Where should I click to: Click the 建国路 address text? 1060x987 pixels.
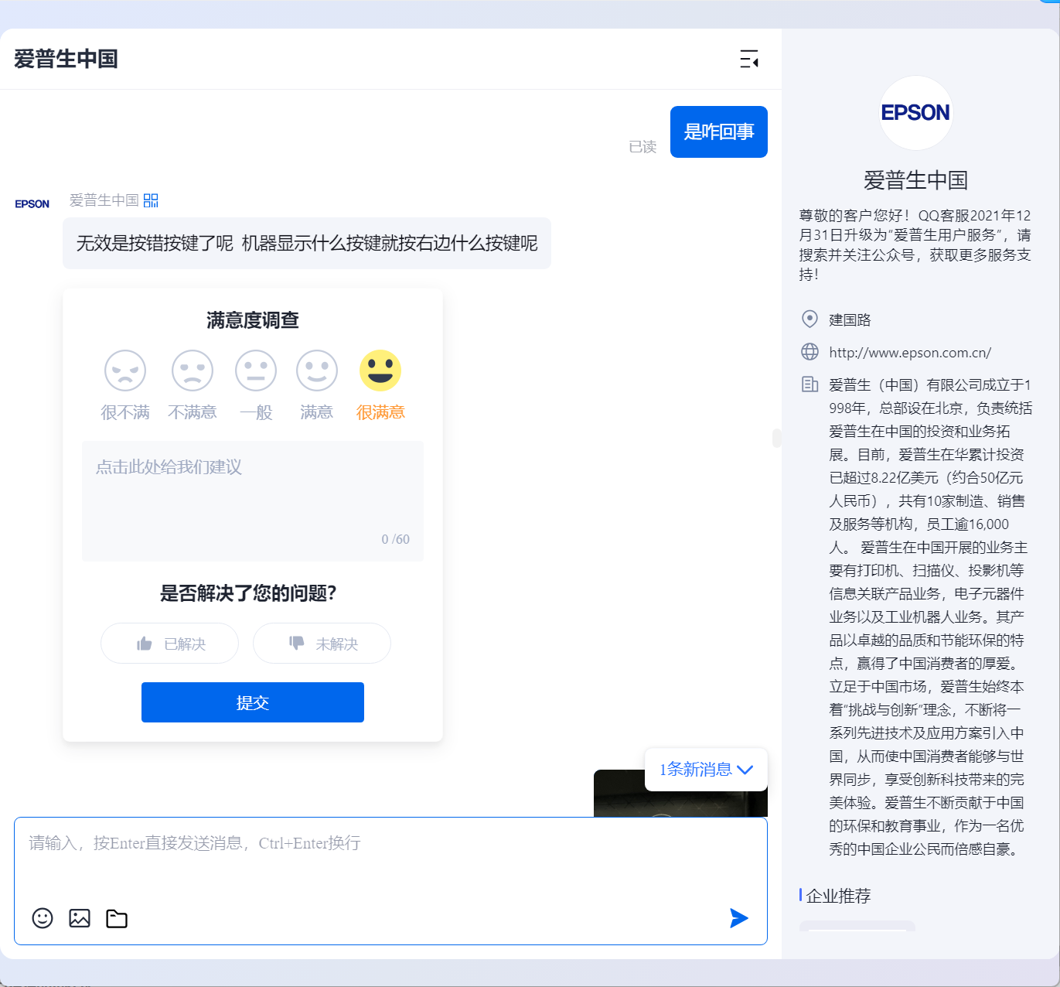point(850,320)
